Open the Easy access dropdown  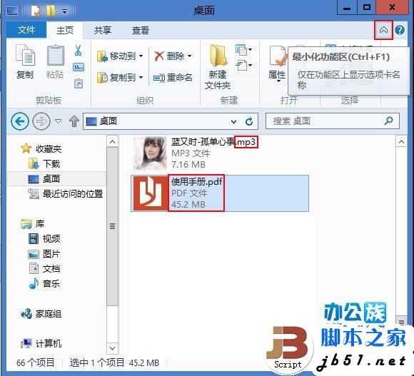coord(243,65)
